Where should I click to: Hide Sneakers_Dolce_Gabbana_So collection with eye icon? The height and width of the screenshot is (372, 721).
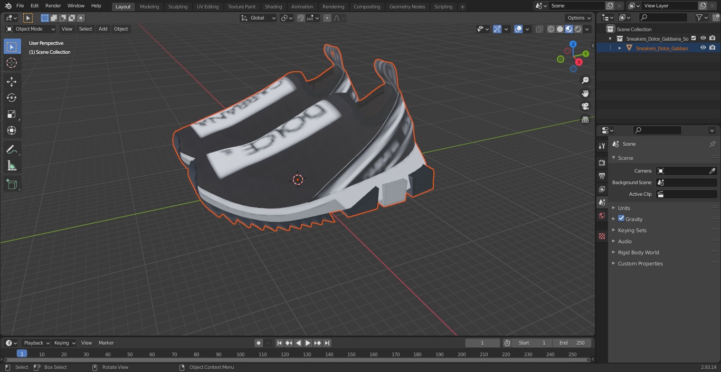click(x=703, y=38)
